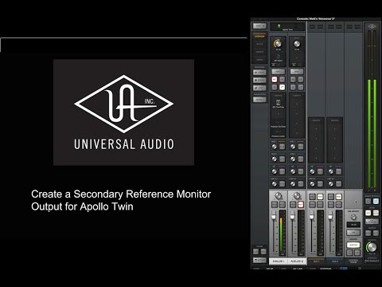Add a plug-in to AUX 2's first insert slot
The image size is (382, 287).
click(x=334, y=129)
